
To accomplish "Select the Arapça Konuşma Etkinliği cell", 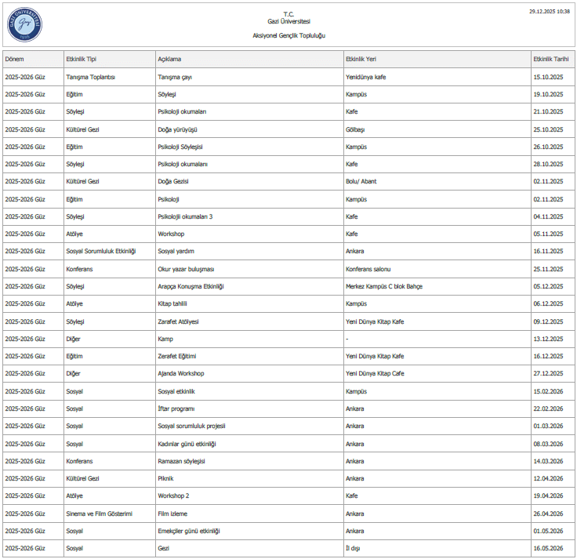I will [191, 286].
